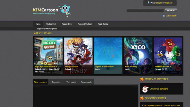
Task: Click the link icon before Big City Greens entry
Action: point(143,105)
